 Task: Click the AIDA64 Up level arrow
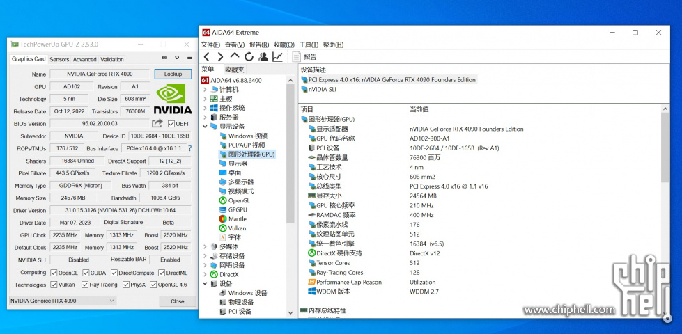tap(235, 56)
